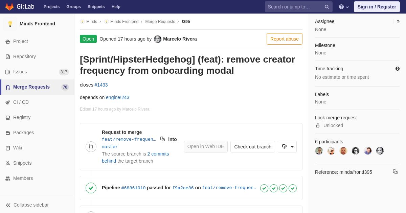Click pipeline passed status icon
Viewport: 406px width, 213px height.
pyautogui.click(x=91, y=188)
